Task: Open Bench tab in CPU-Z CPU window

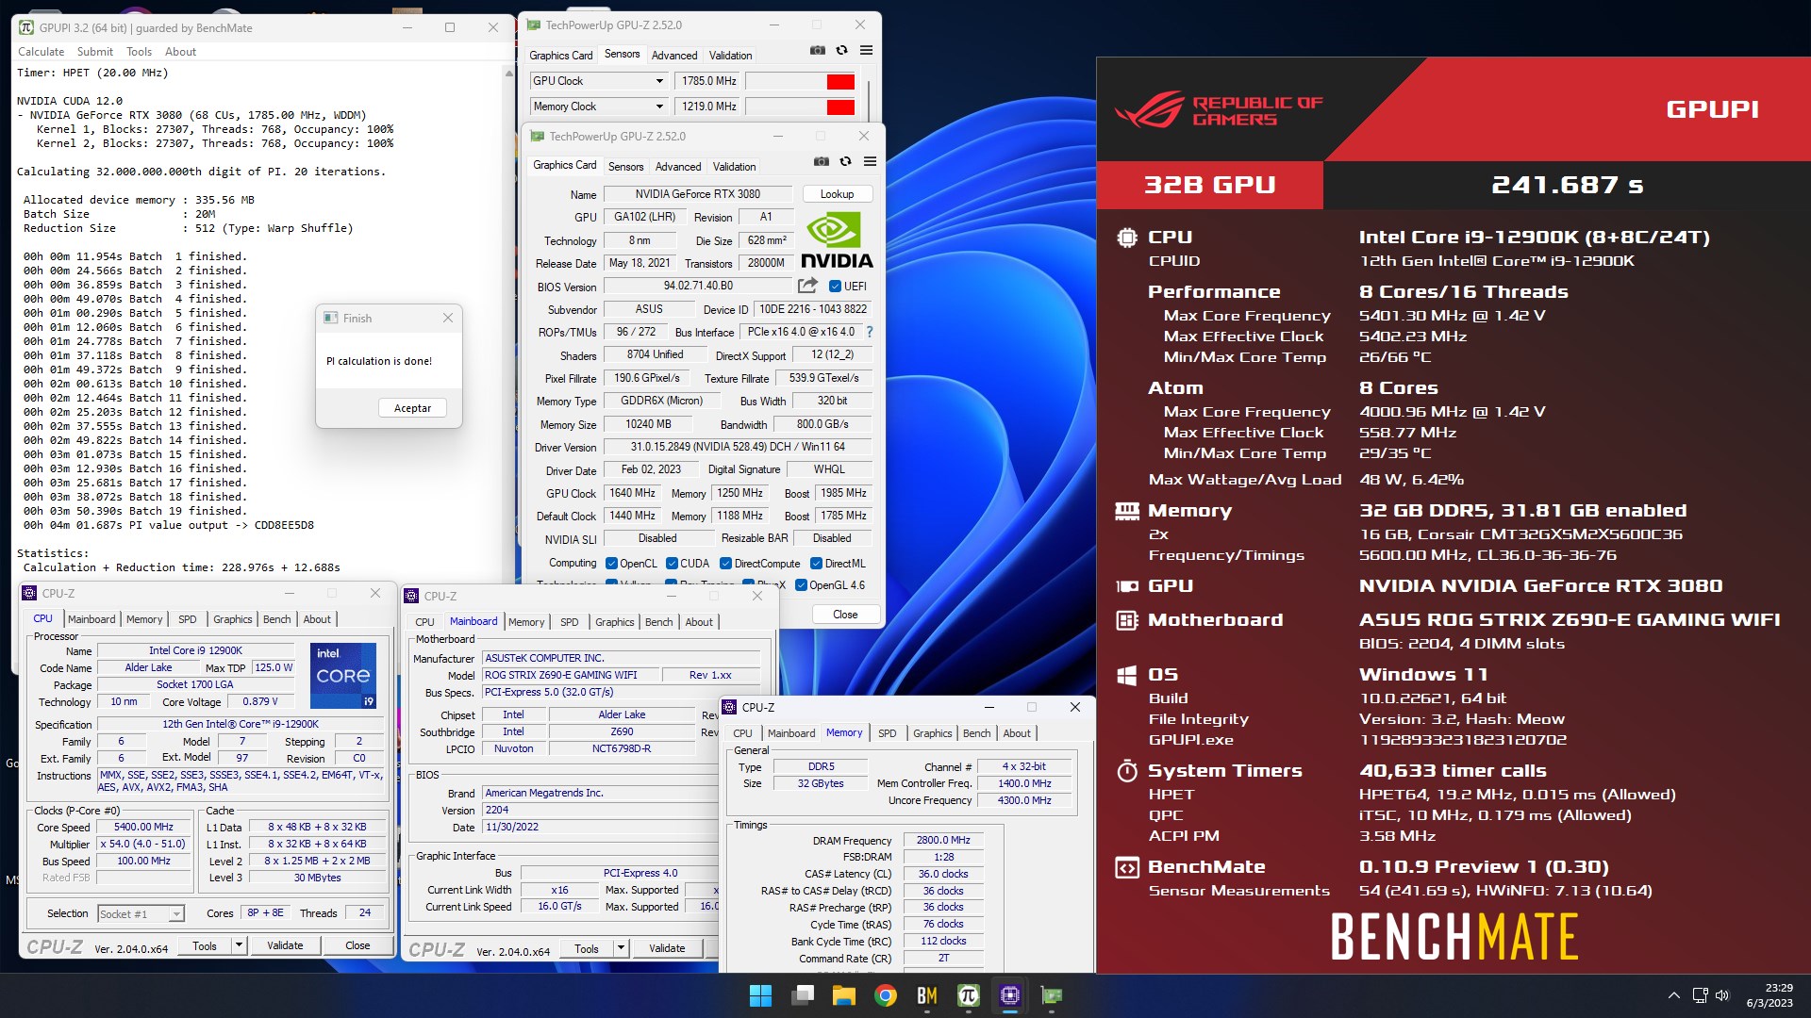Action: click(276, 619)
